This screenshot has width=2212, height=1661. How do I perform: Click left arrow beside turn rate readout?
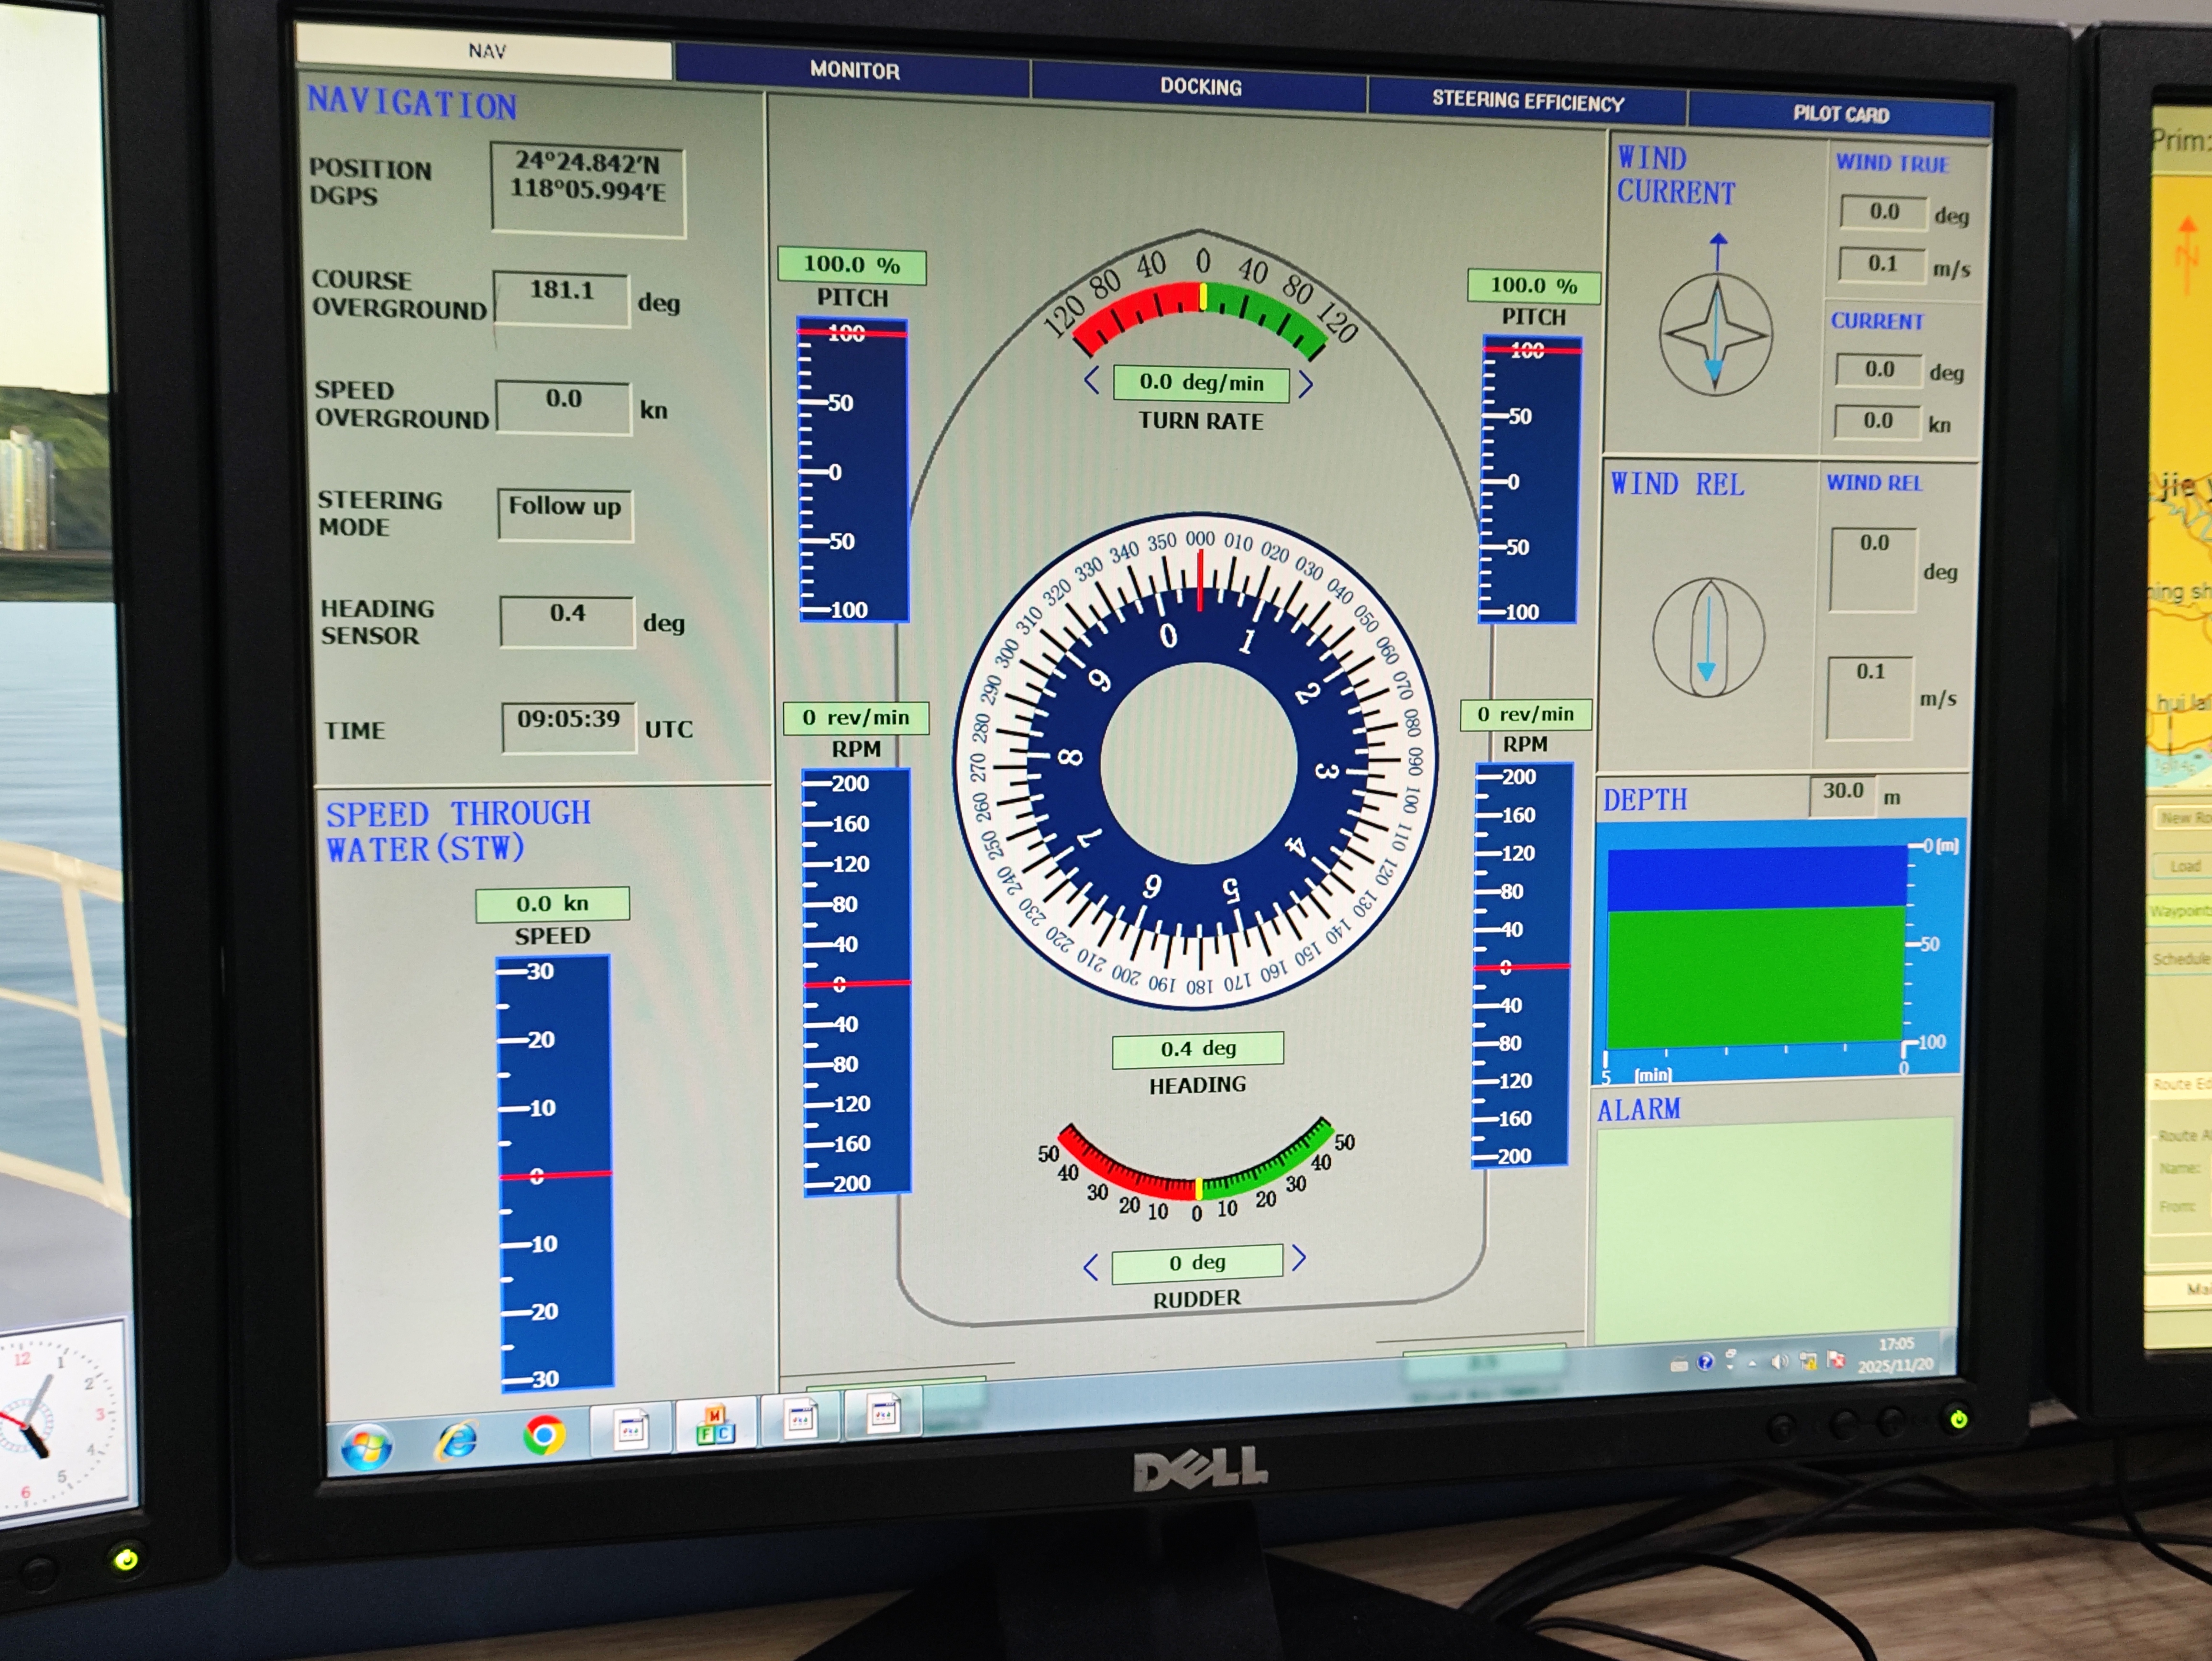(x=1091, y=381)
